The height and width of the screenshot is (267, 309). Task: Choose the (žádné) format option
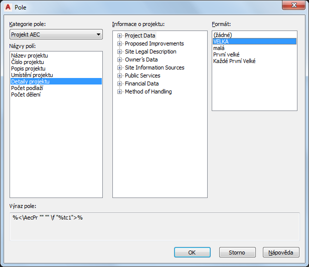pos(254,35)
